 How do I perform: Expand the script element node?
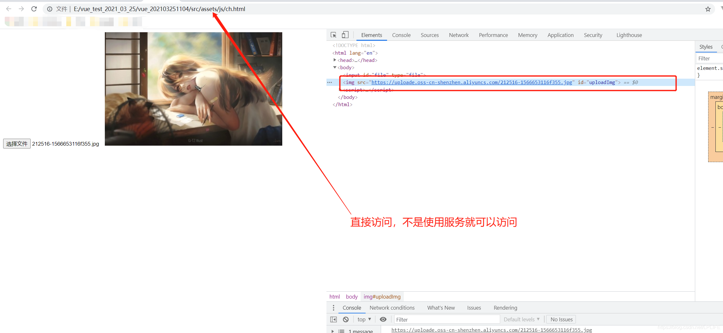340,90
